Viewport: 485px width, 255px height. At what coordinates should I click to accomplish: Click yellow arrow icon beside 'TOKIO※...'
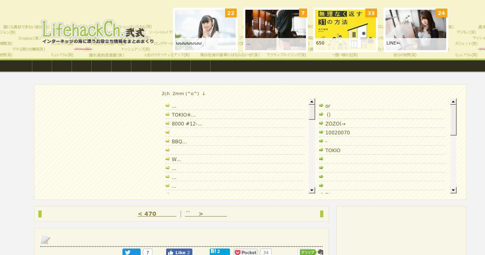coord(168,114)
